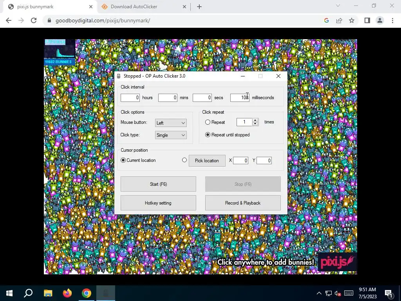Viewport: 401px width, 301px height.
Task: Open the Chrome profile avatar
Action: [380, 20]
